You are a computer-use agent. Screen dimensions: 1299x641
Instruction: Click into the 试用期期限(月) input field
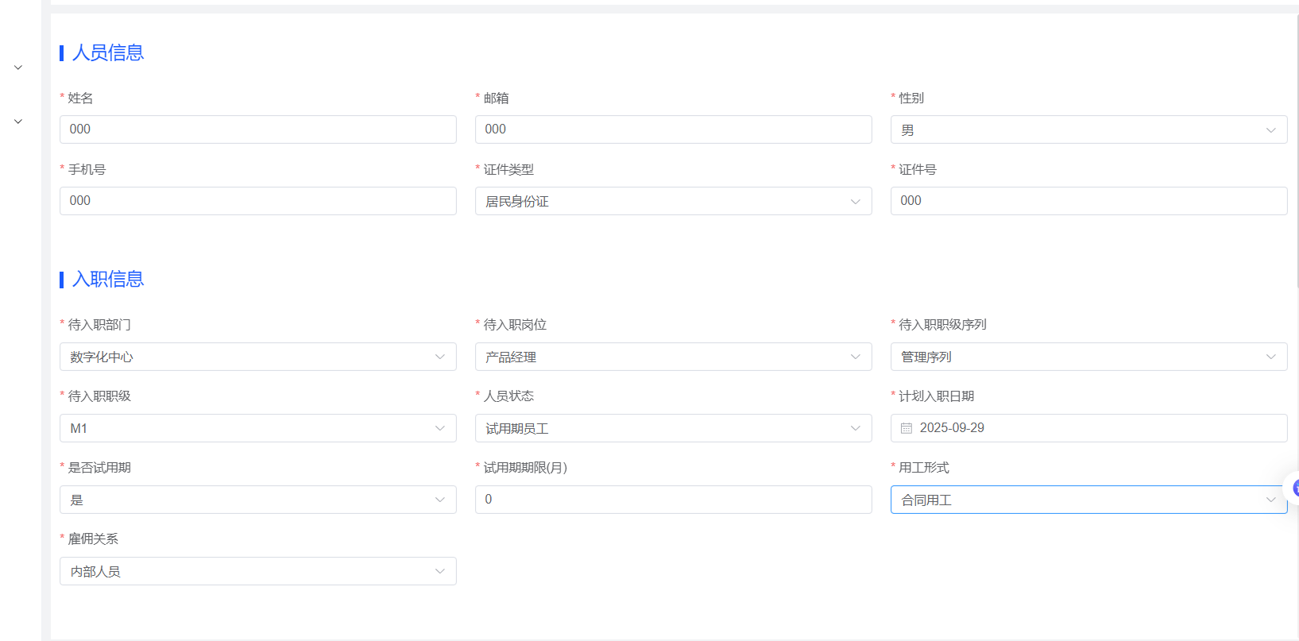coord(673,500)
